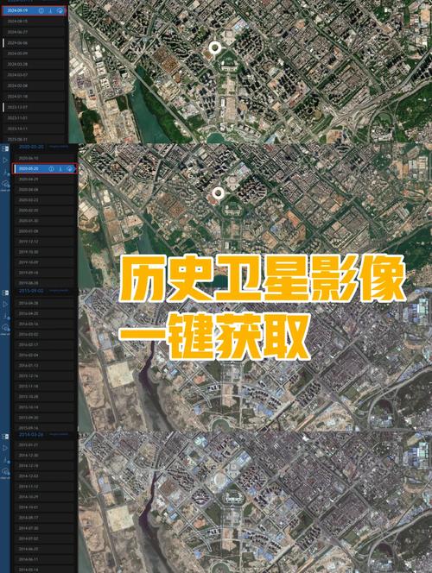Select the 2023-12-07 imagery date

pyautogui.click(x=34, y=107)
